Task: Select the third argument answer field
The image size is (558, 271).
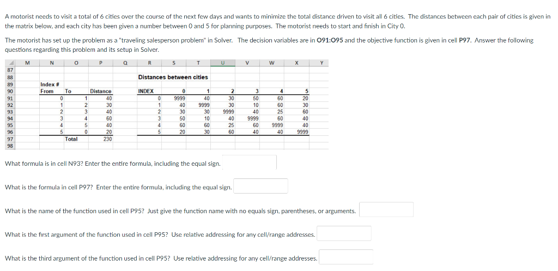Action: (346, 257)
